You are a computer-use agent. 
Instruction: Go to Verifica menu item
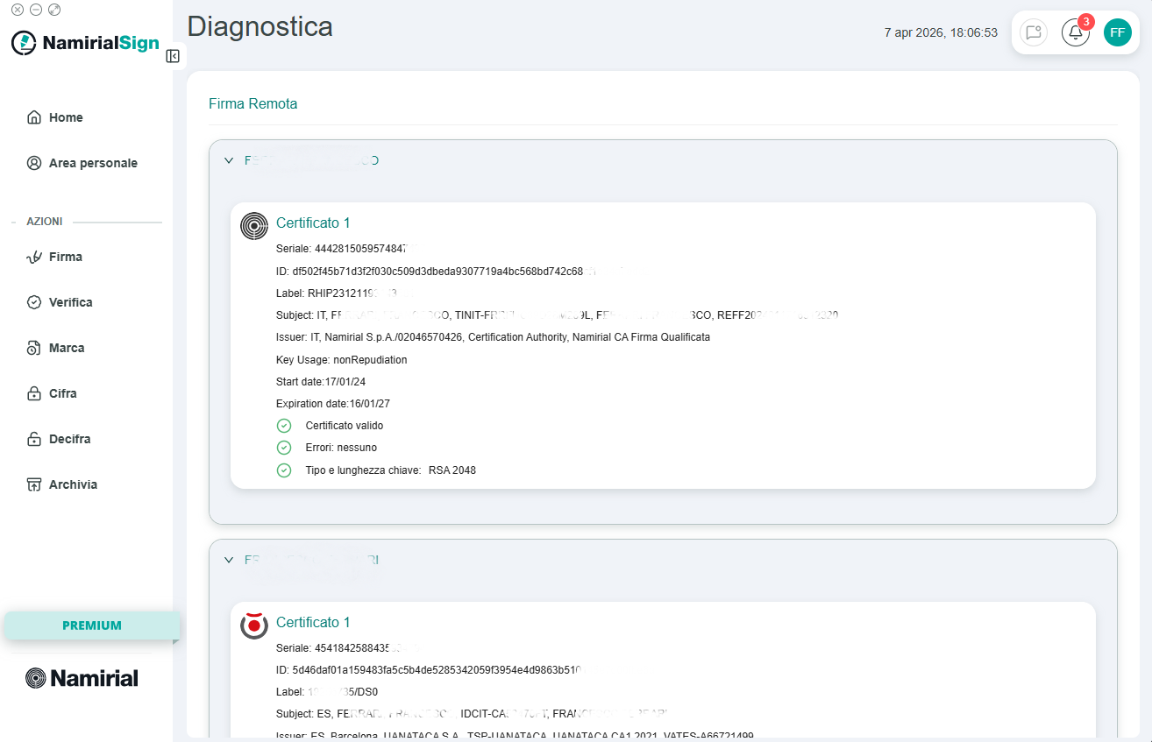(x=71, y=302)
